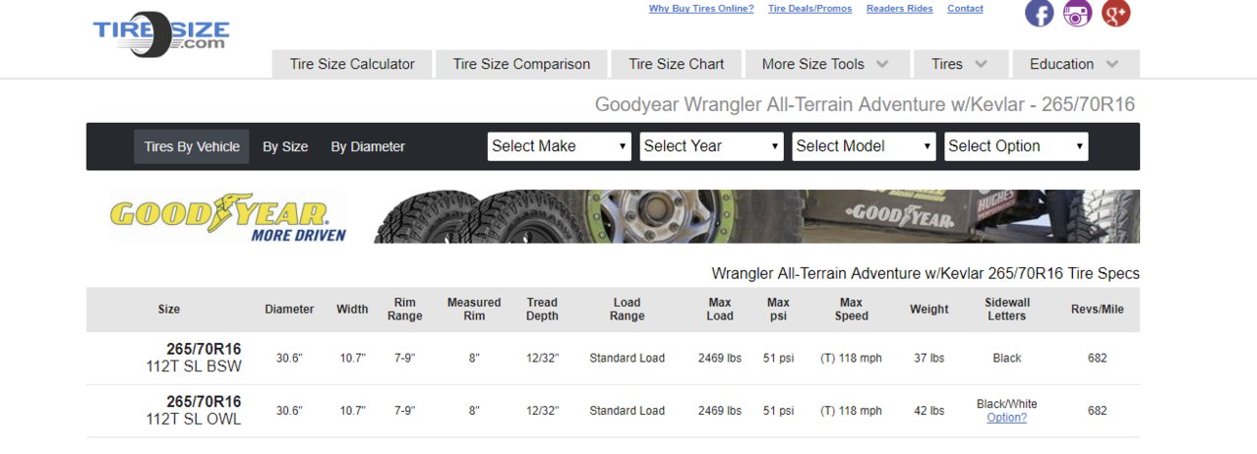Switch to By Size search
The width and height of the screenshot is (1257, 454).
coord(285,146)
